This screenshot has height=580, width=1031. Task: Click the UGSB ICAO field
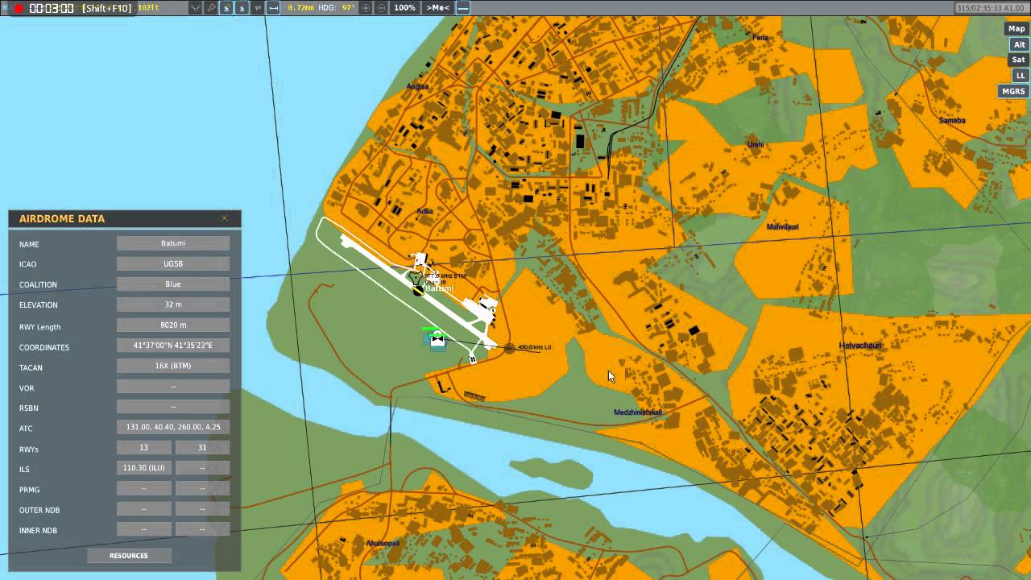point(173,263)
